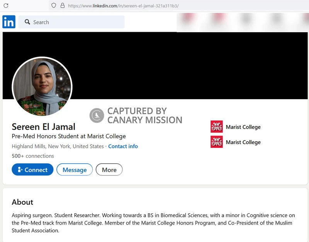Send a message with the Message button
Screen dimensions: 309x242
(x=75, y=170)
